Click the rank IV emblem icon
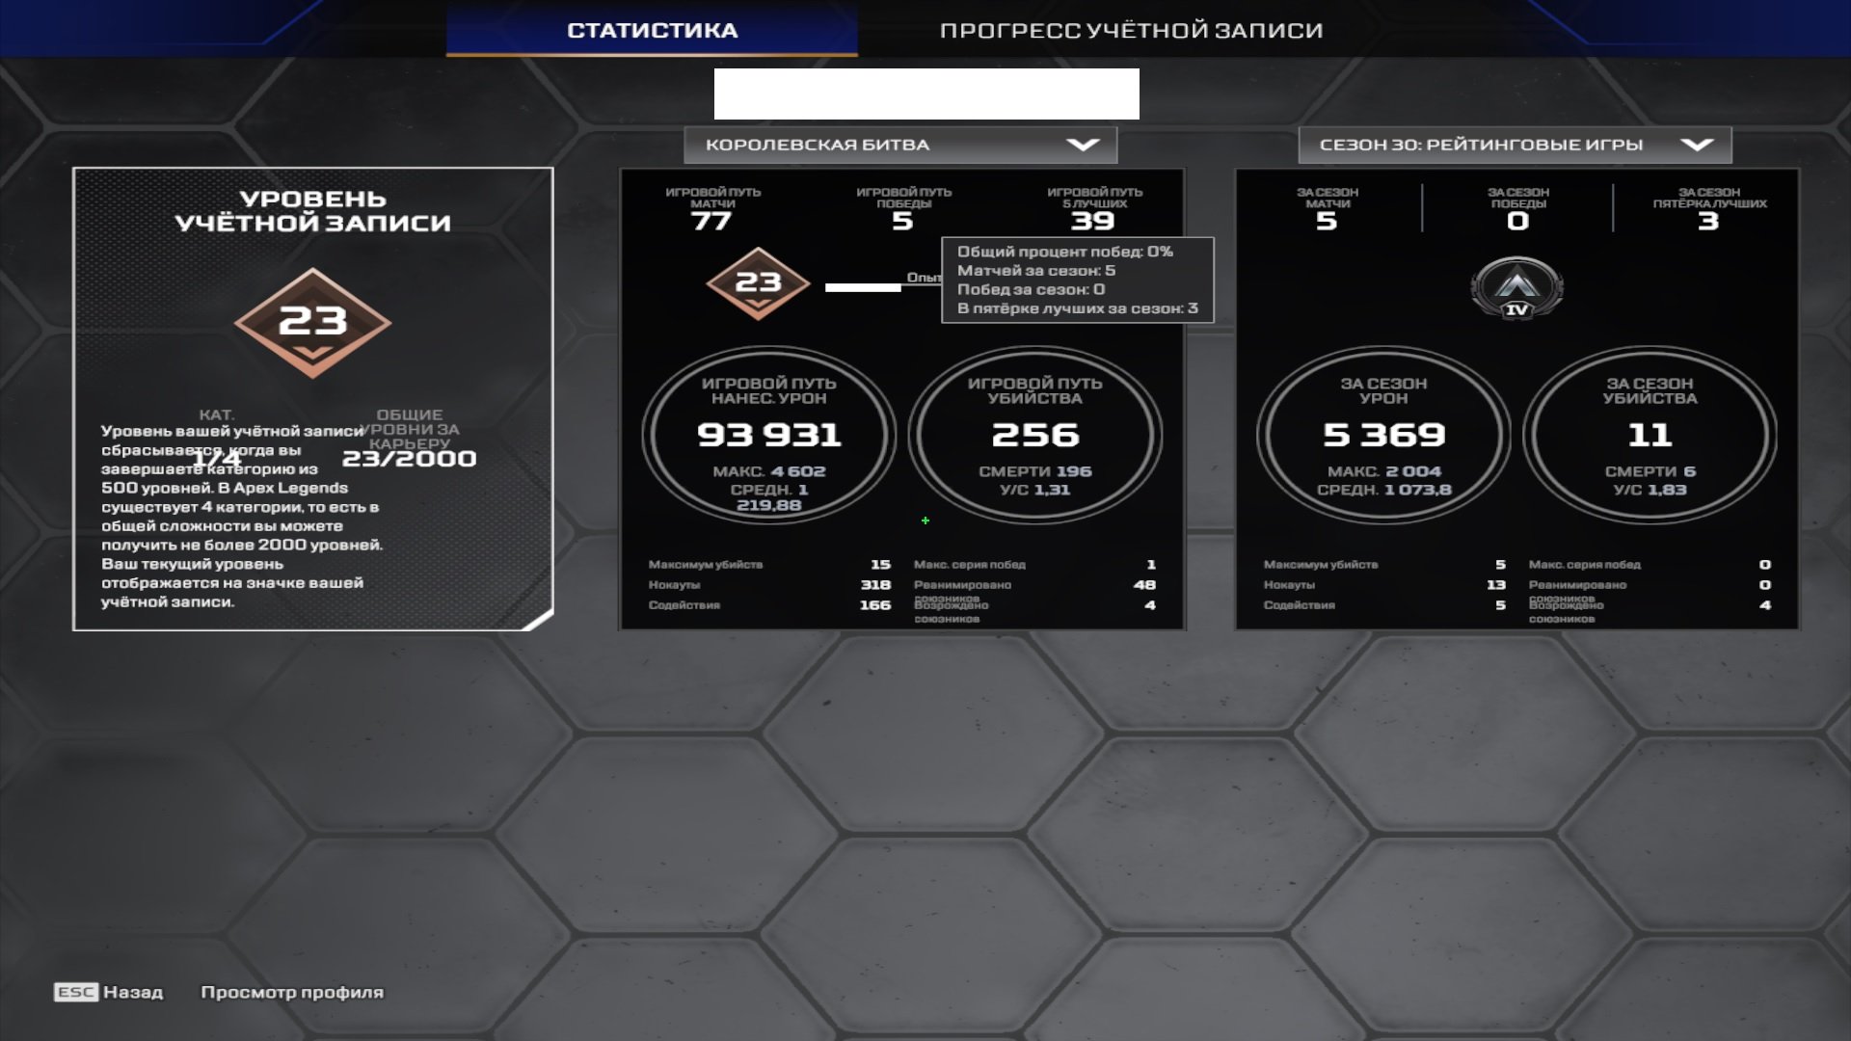The image size is (1851, 1041). (x=1516, y=288)
